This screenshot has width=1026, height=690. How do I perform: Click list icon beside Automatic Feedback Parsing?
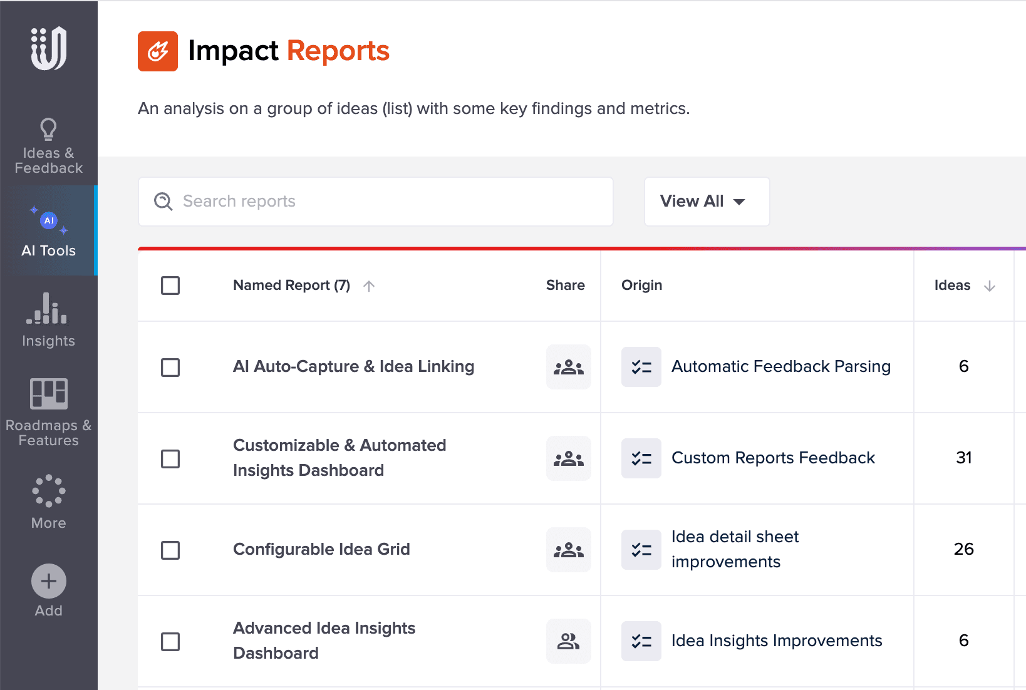point(641,367)
